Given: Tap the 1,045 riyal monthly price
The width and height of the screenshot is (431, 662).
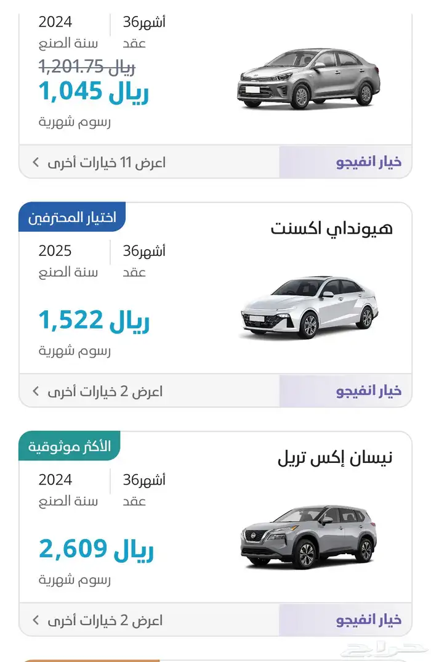Looking at the screenshot, I should coord(94,92).
